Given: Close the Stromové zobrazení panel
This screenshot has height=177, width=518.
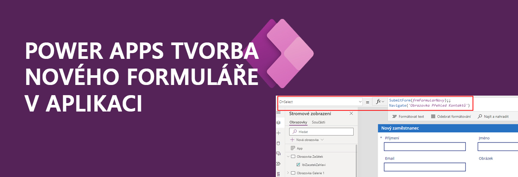Looking at the screenshot, I should pyautogui.click(x=351, y=114).
